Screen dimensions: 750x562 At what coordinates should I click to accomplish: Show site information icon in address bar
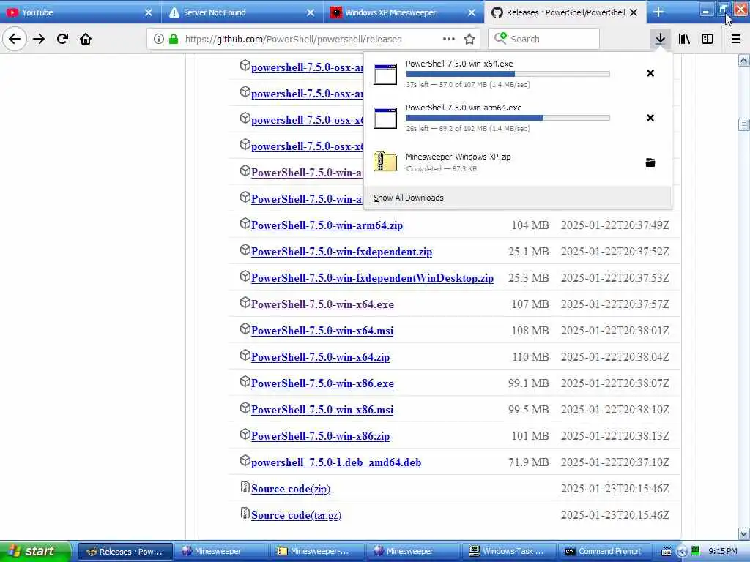[x=159, y=39]
